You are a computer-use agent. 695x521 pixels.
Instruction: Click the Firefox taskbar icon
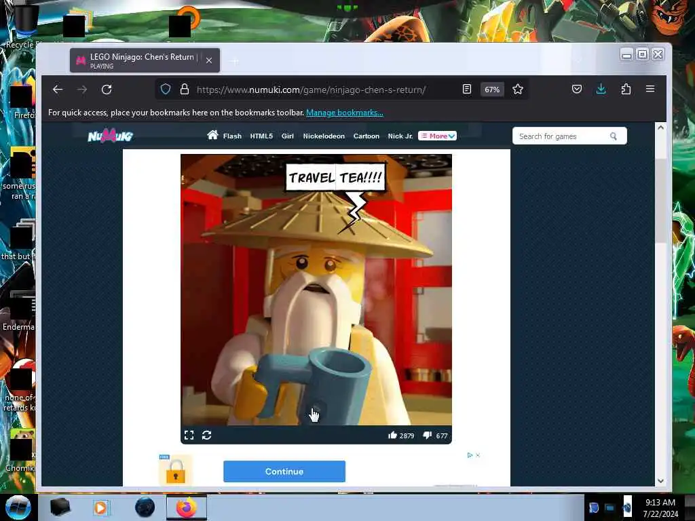coord(187,507)
